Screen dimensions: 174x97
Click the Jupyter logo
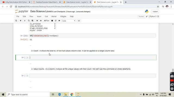click(x=22, y=11)
